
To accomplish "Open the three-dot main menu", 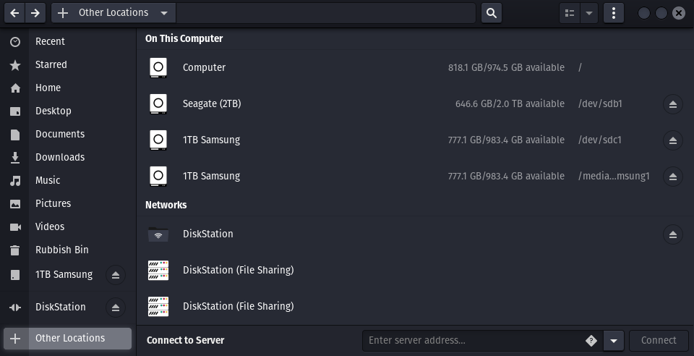I will (614, 13).
